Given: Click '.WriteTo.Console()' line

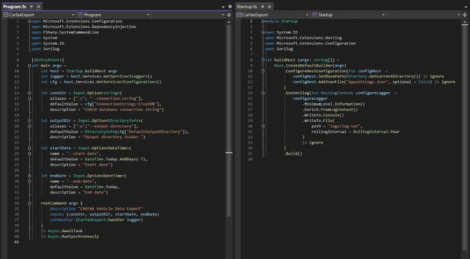Looking at the screenshot, I should pos(323,115).
